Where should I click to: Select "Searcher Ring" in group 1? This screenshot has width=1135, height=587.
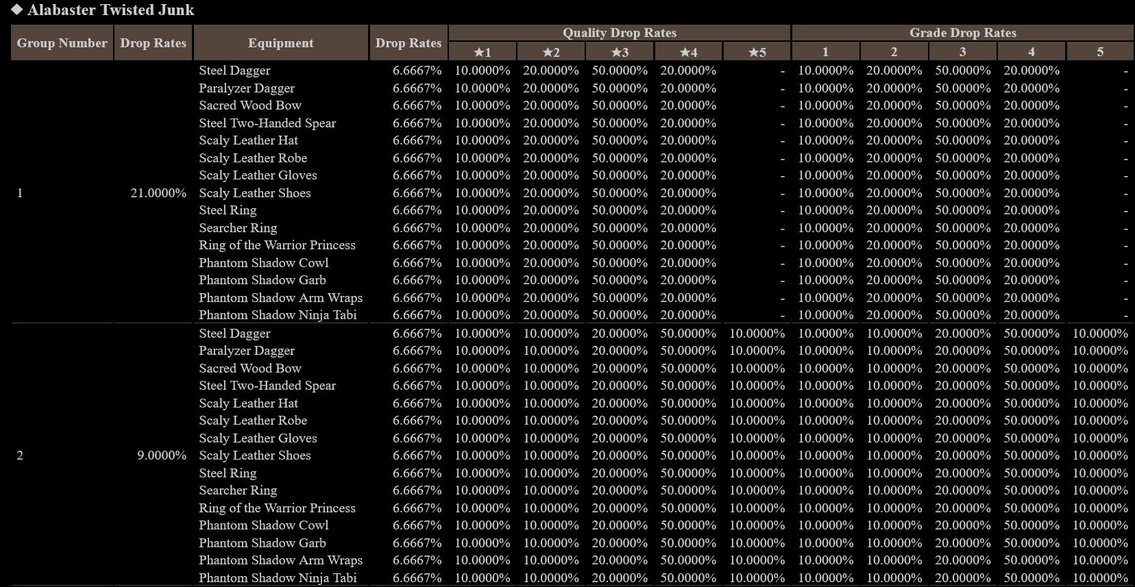238,228
